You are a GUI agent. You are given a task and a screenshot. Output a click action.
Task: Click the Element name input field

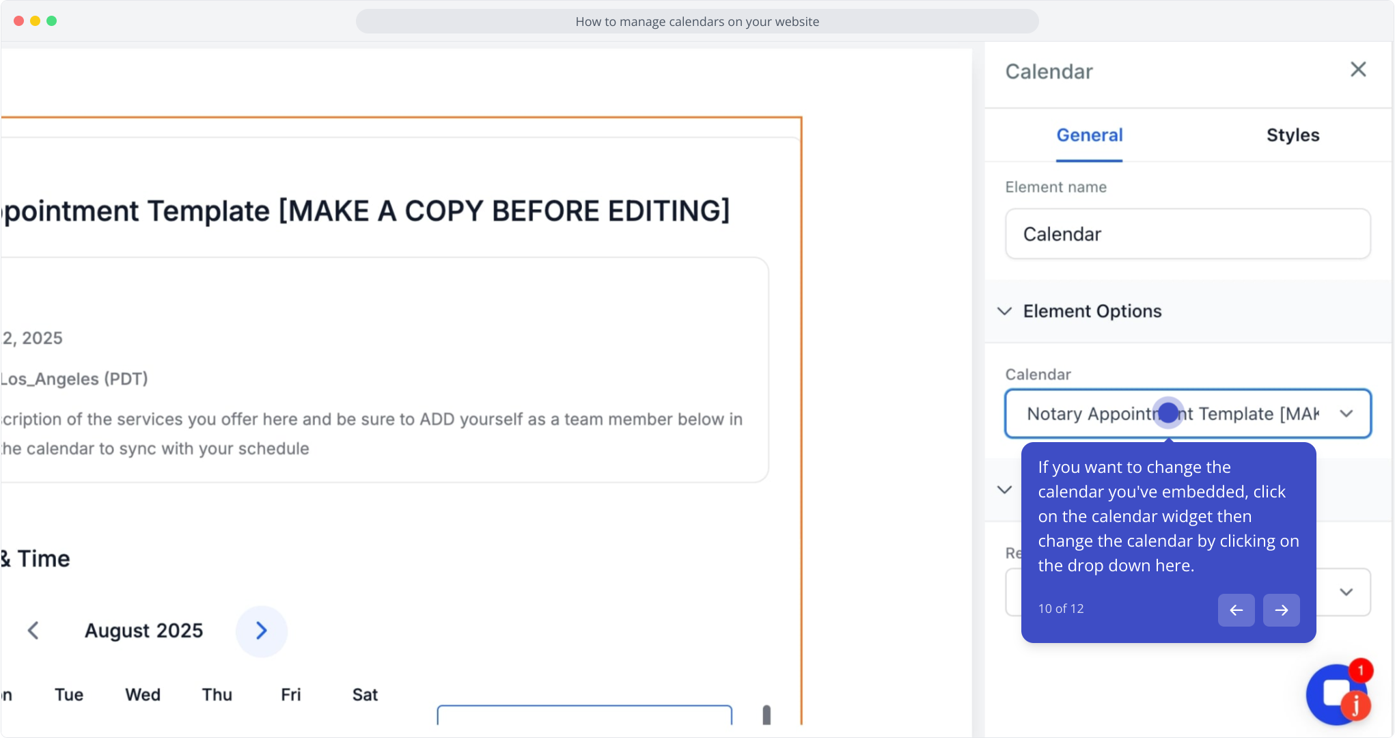click(1187, 234)
